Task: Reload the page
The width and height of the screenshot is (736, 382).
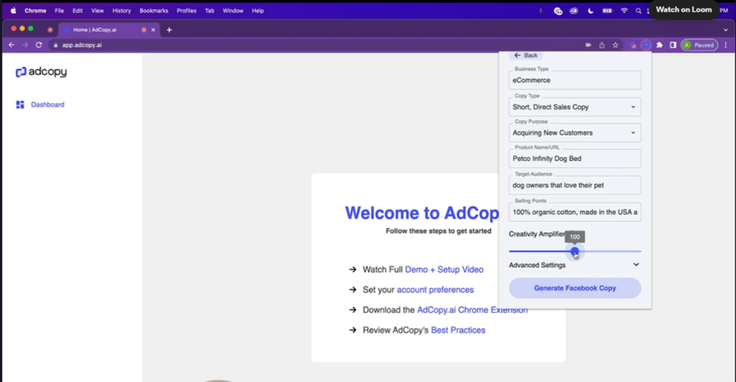Action: click(39, 45)
